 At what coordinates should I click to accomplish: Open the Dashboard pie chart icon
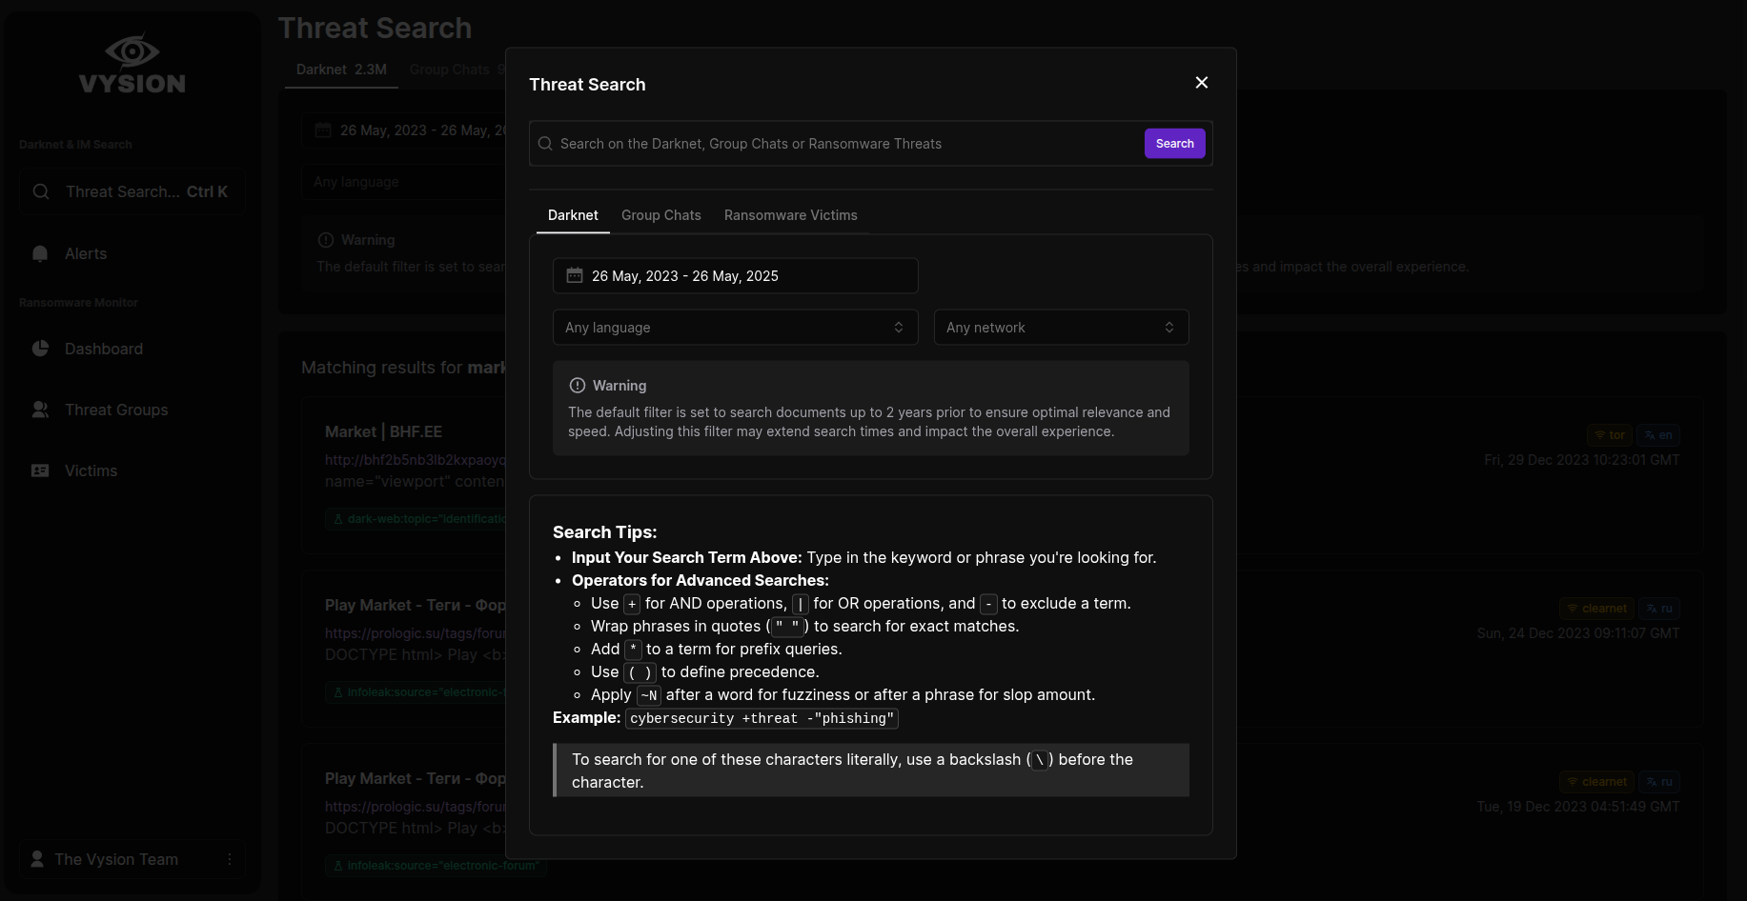tap(40, 349)
